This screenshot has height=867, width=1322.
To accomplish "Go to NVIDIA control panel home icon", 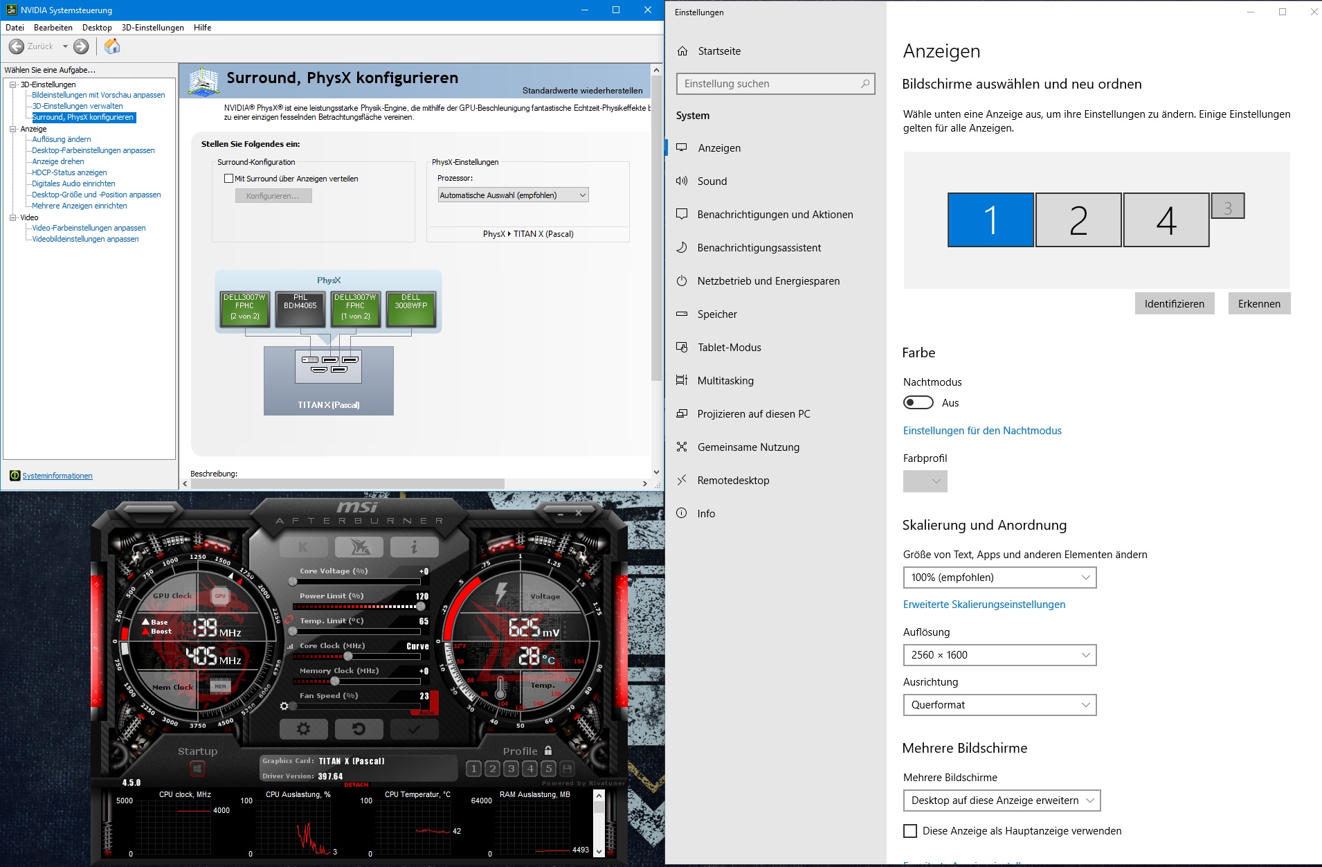I will [112, 46].
